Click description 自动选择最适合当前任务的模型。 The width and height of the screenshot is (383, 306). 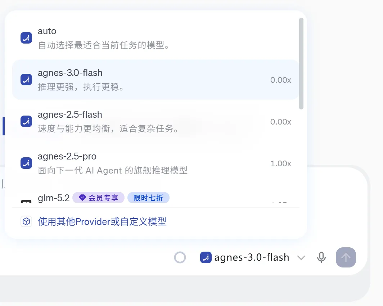[104, 45]
